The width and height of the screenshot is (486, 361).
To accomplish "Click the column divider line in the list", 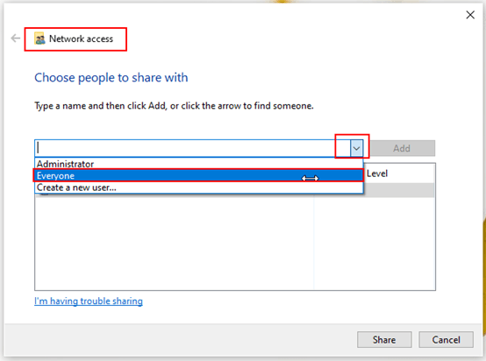I will pyautogui.click(x=314, y=243).
